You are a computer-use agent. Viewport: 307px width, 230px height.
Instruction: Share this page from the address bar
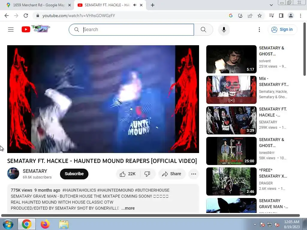250,16
